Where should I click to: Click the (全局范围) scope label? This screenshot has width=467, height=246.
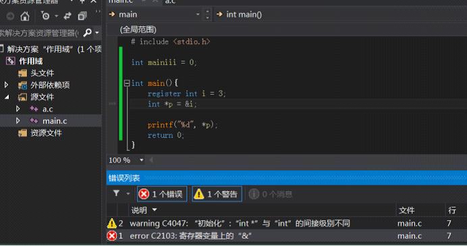pos(138,30)
